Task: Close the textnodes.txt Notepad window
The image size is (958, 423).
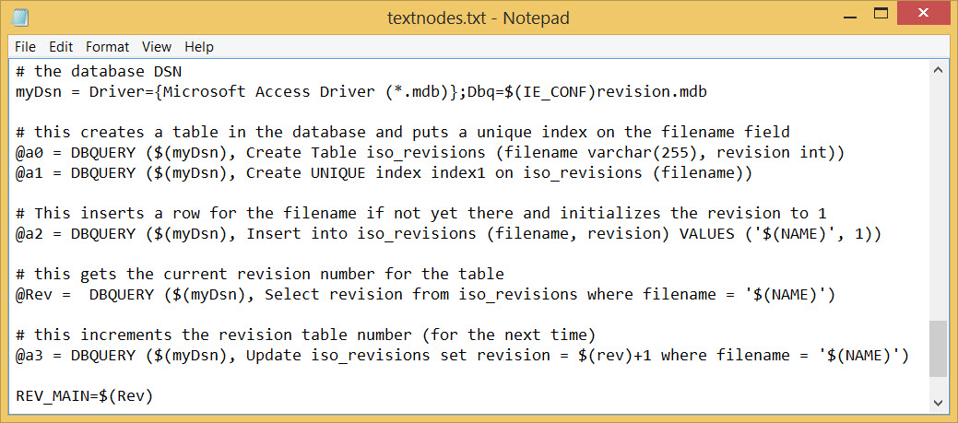Action: (923, 13)
